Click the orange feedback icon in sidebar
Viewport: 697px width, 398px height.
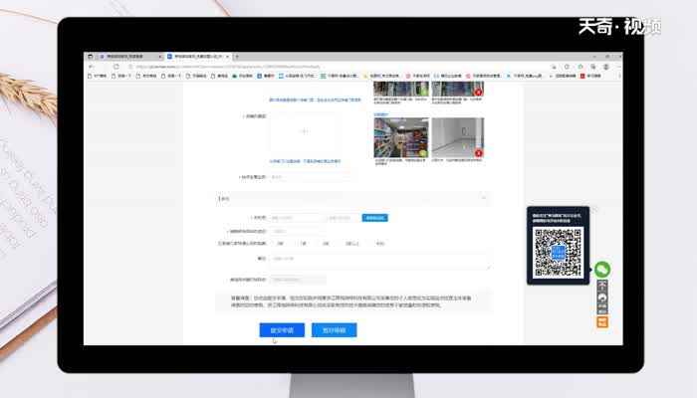(x=602, y=320)
